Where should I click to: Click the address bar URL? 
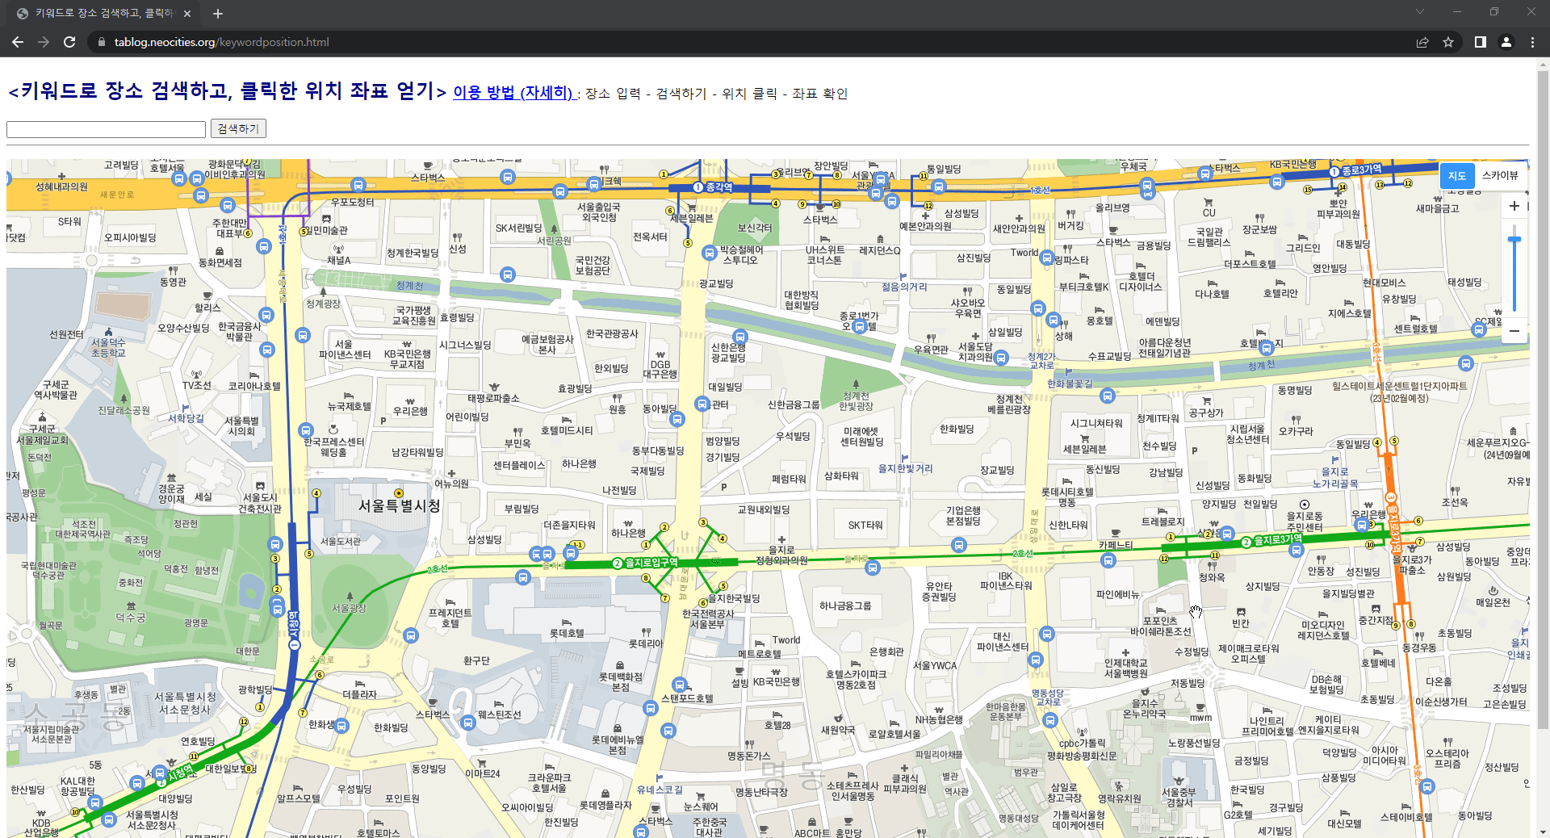click(x=221, y=42)
